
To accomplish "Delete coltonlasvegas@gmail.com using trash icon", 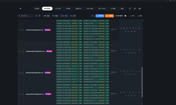I will tap(135, 31).
